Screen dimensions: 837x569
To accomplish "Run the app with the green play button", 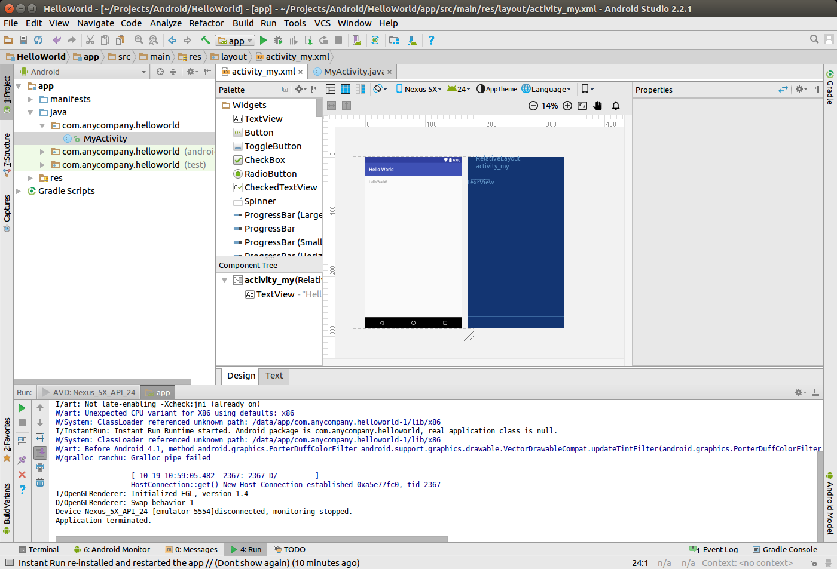I will point(263,41).
